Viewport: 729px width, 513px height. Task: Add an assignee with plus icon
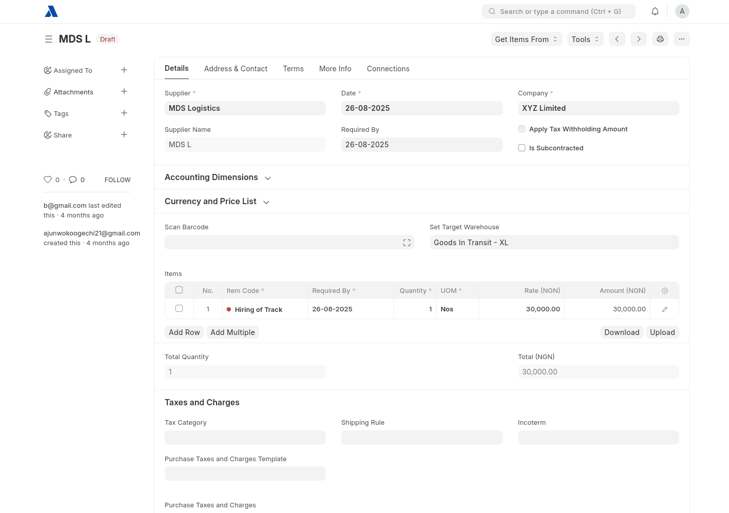coord(124,70)
